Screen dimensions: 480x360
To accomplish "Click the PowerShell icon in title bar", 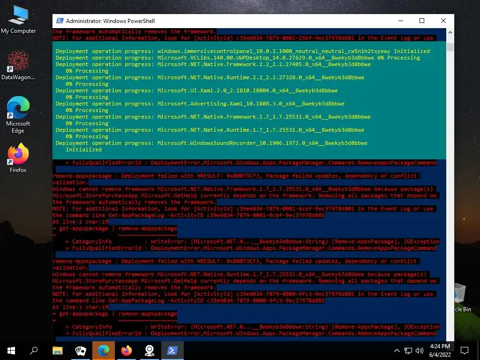I will tap(60, 21).
